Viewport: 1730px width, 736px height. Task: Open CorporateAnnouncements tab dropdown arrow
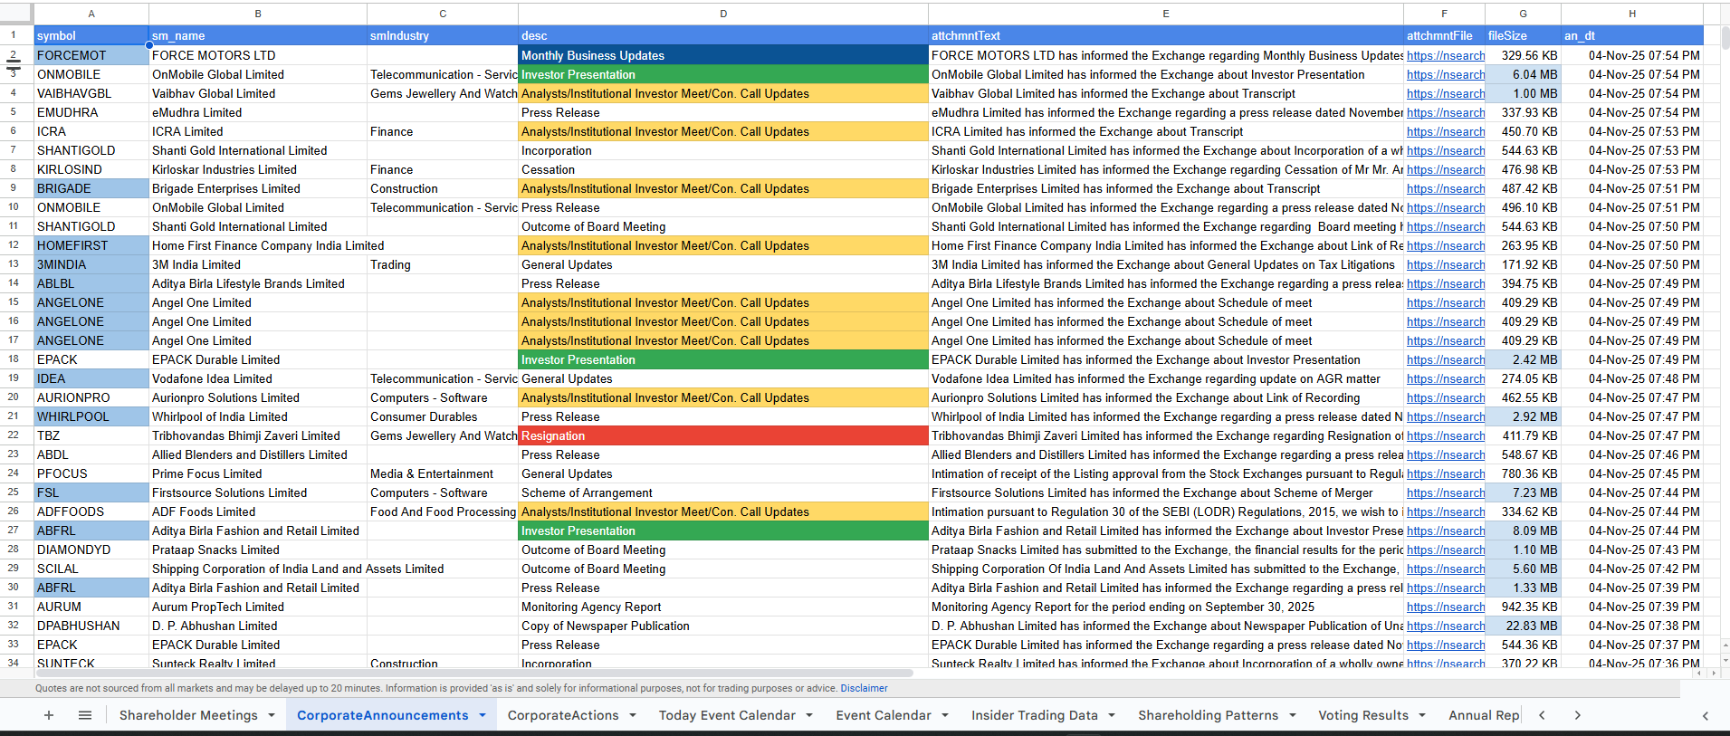tap(483, 715)
